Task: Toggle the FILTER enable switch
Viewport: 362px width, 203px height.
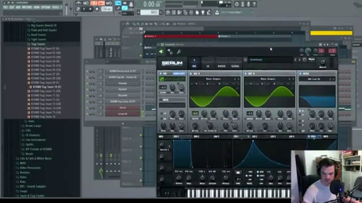Action: click(300, 74)
